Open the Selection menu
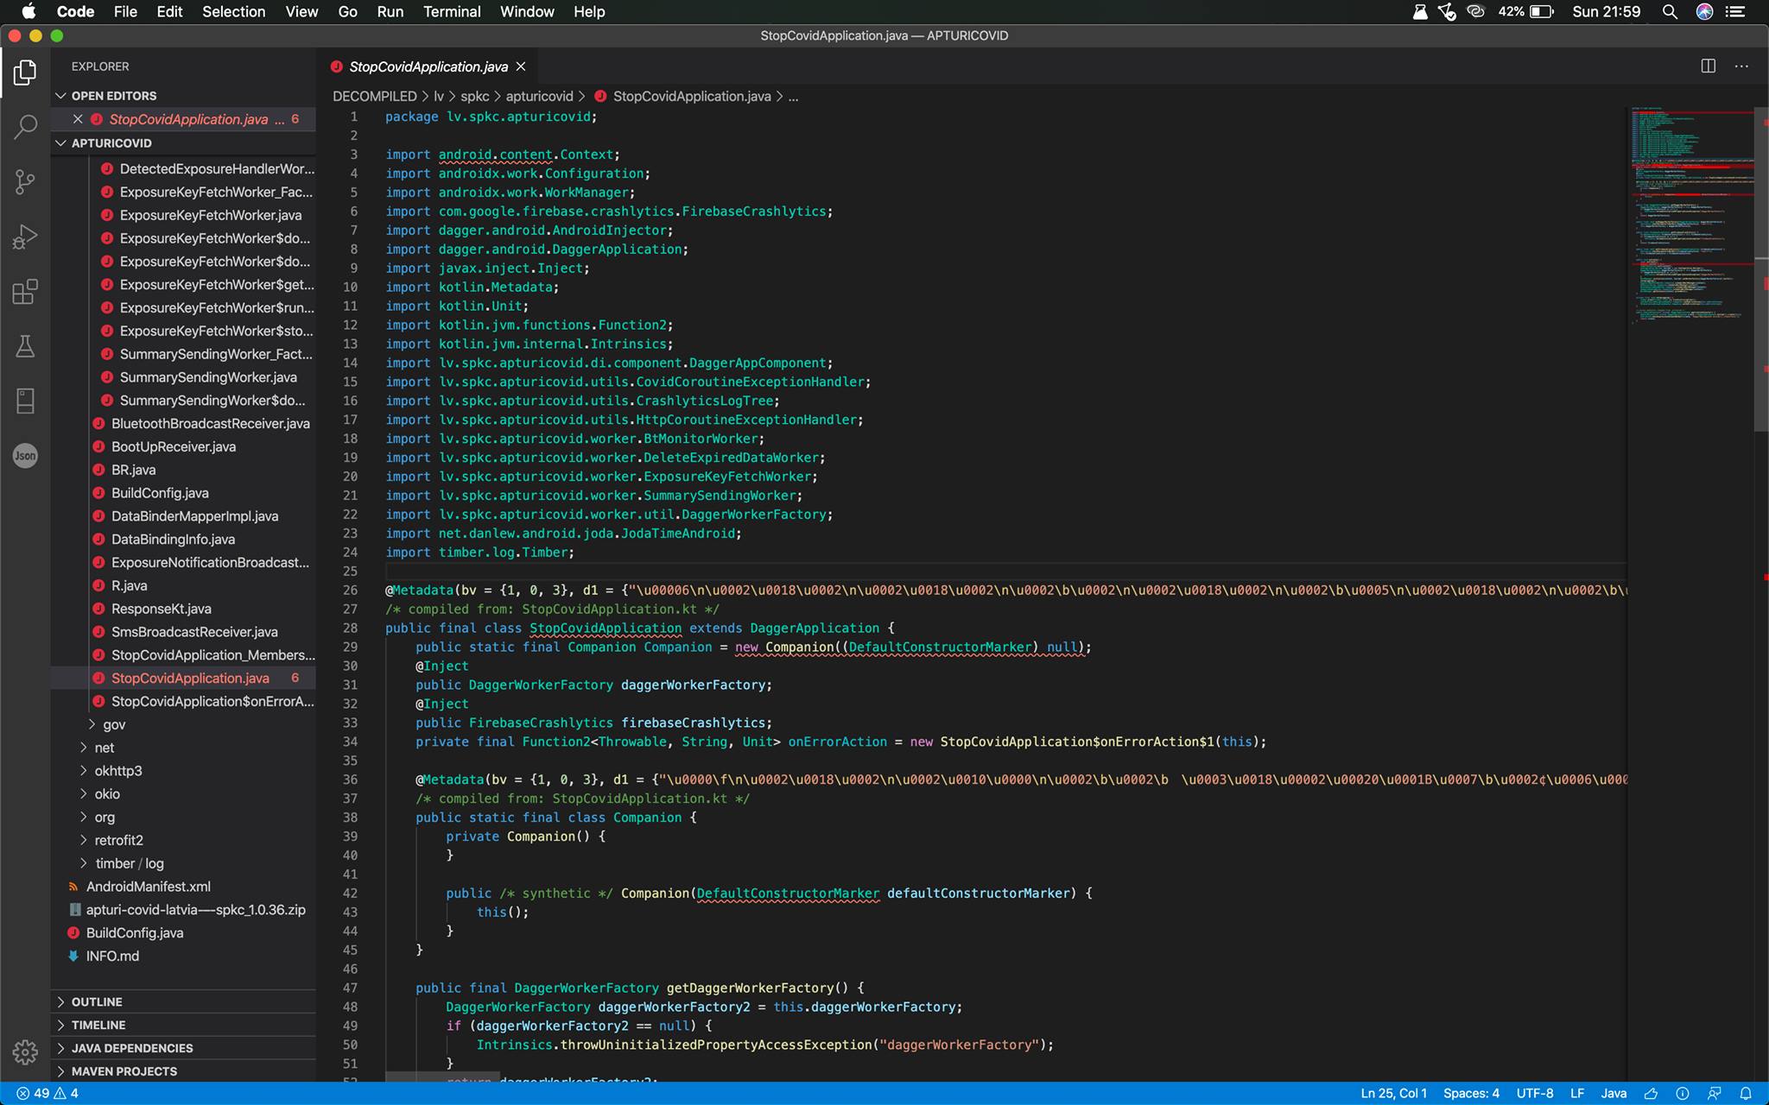 pyautogui.click(x=233, y=12)
